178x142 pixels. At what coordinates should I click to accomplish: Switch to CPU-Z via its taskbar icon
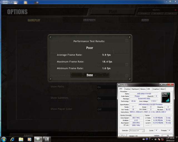(38, 139)
